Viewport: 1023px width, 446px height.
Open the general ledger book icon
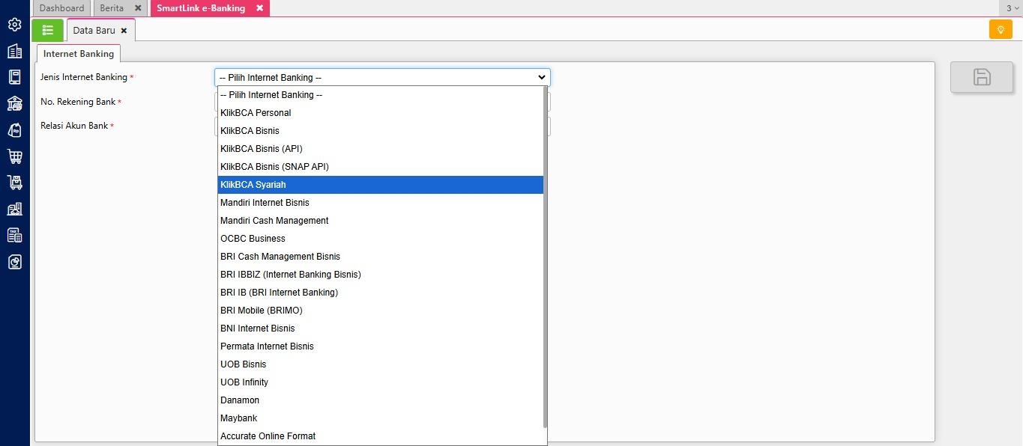pos(14,77)
